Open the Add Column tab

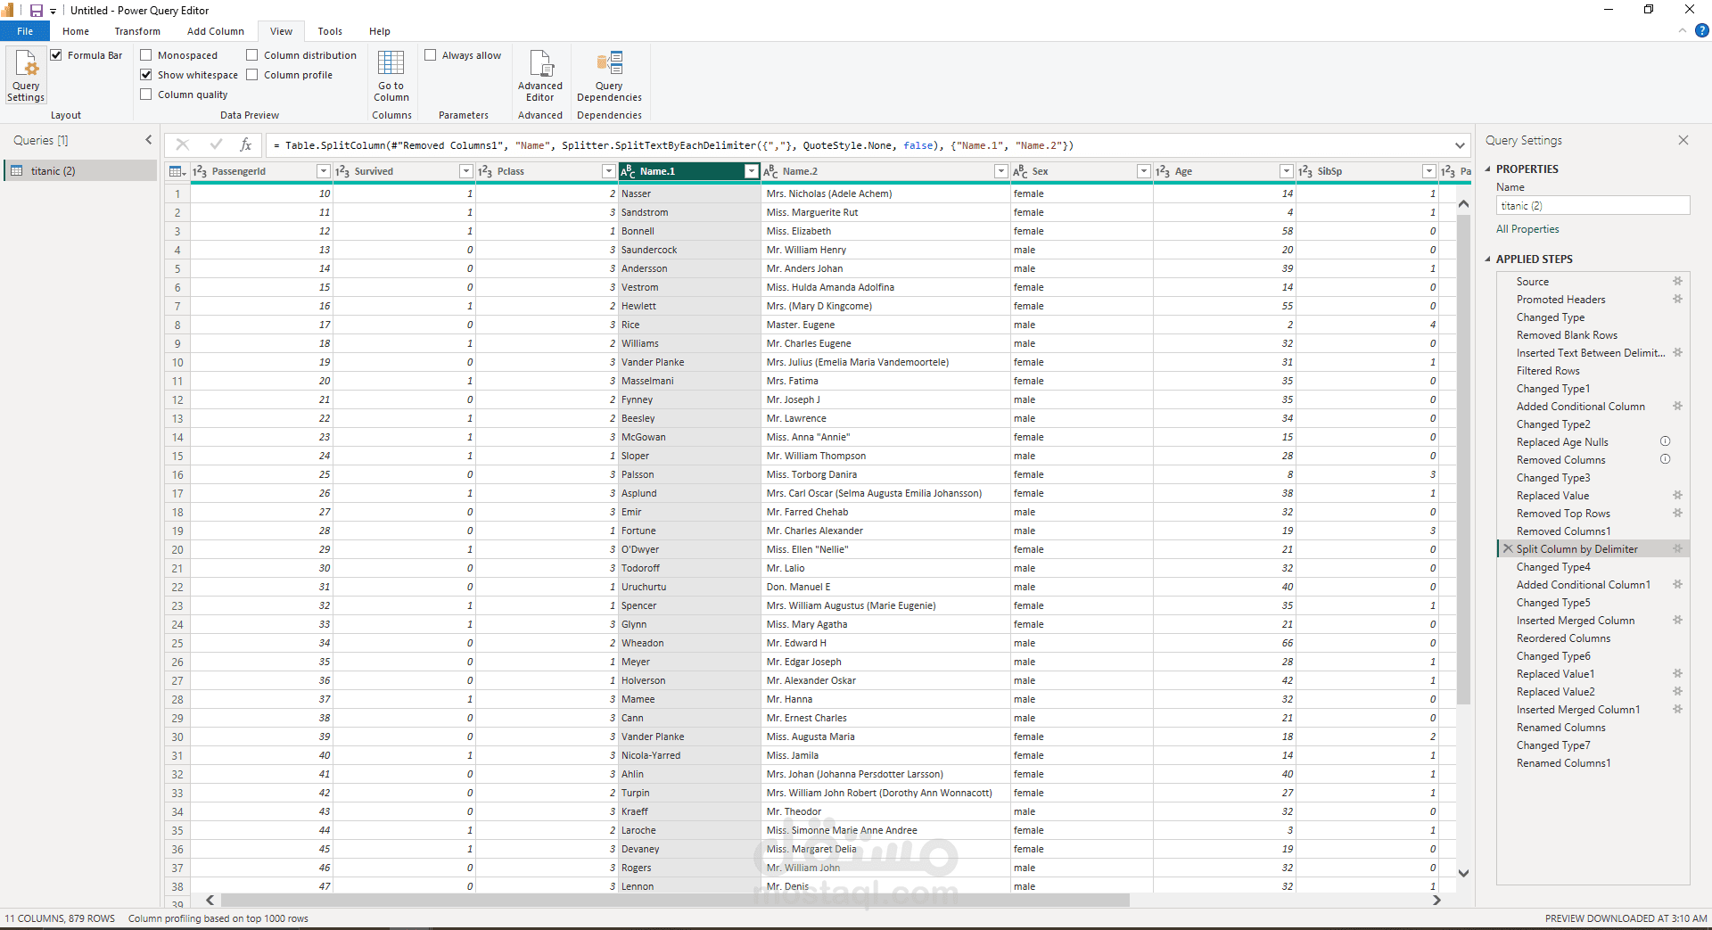tap(215, 31)
